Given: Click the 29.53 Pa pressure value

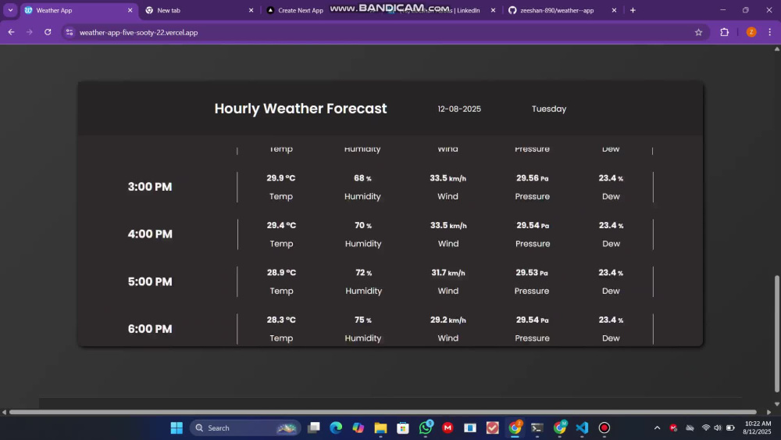Looking at the screenshot, I should pos(531,273).
